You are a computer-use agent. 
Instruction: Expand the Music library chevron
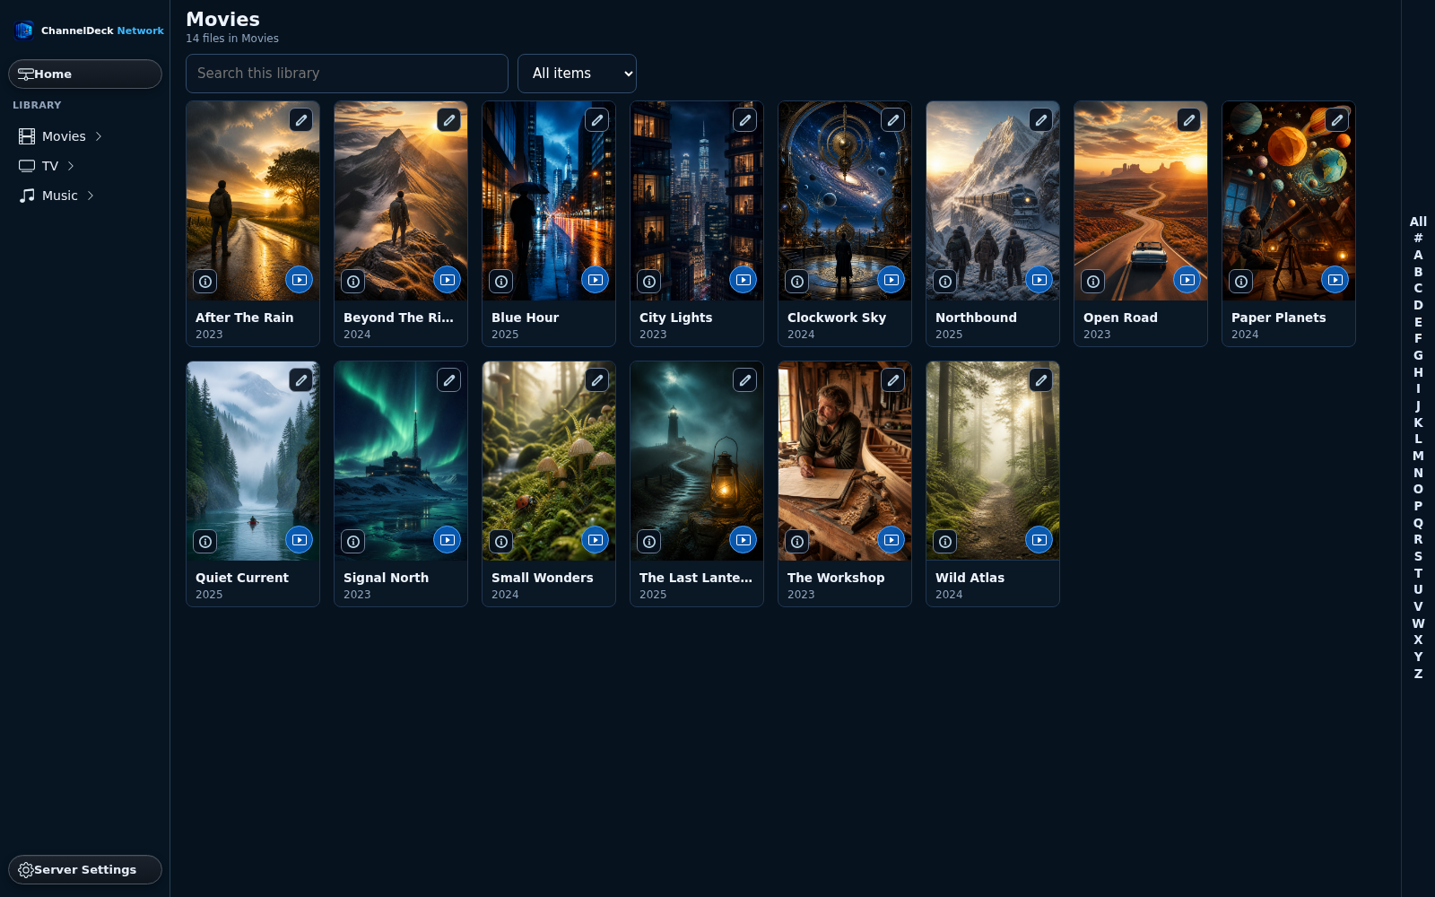(91, 196)
